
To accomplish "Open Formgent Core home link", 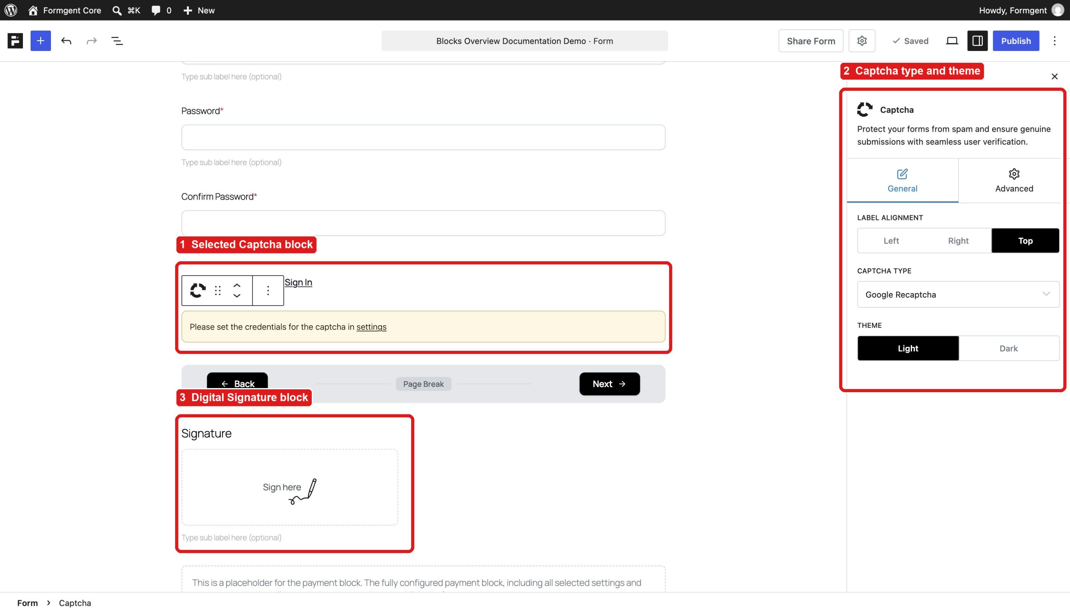I will (x=65, y=10).
